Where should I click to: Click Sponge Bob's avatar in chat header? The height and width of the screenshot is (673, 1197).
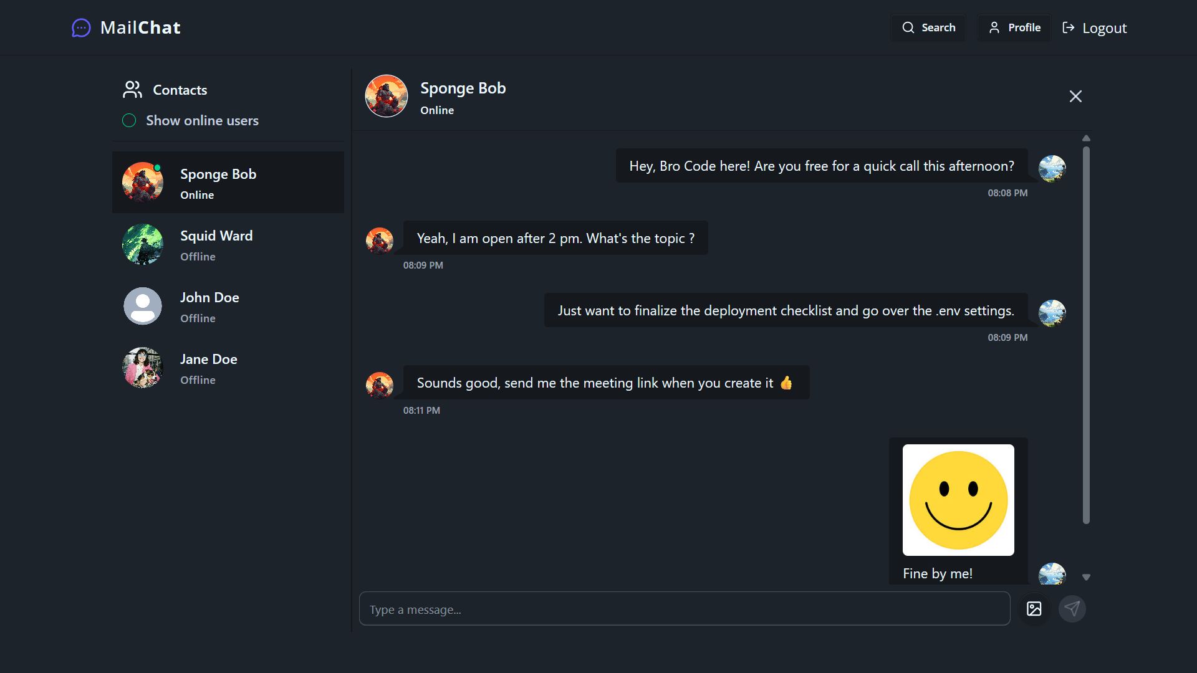coord(386,97)
